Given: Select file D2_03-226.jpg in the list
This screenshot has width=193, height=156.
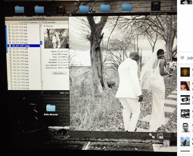Looking at the screenshot, I should (19, 43).
